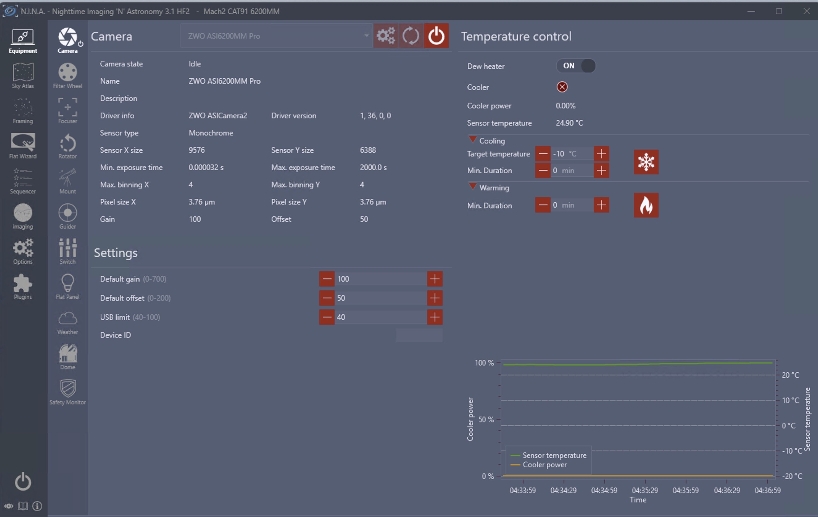Toggle the Dew heater switch
The width and height of the screenshot is (818, 517).
coord(576,66)
